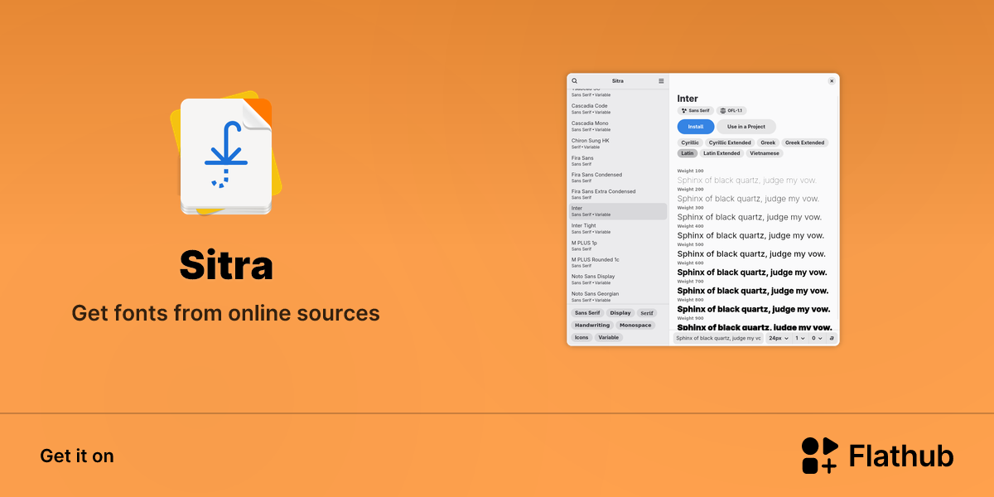Toggle the Cyrillic Extended subset
Screen dimensions: 994x497
pos(730,142)
